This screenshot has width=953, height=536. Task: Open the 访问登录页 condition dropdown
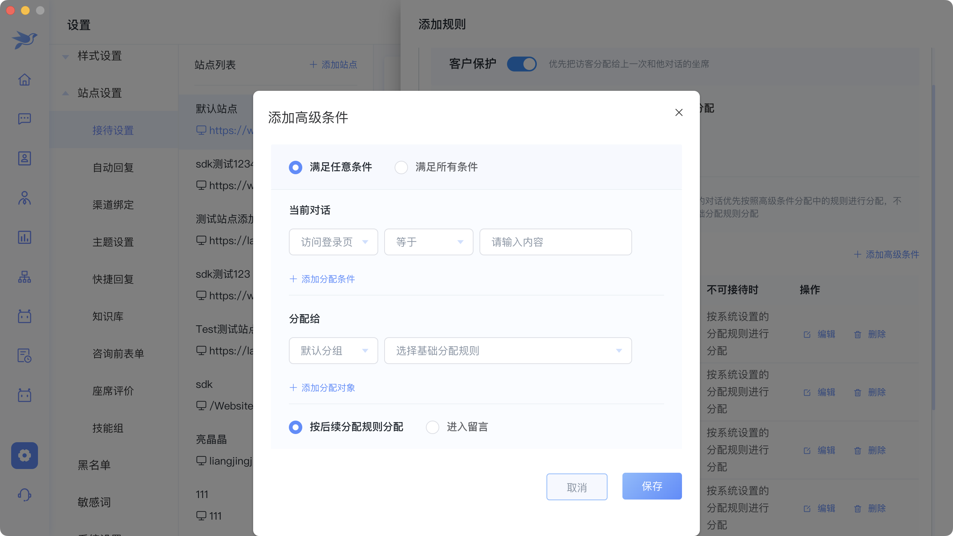point(333,242)
